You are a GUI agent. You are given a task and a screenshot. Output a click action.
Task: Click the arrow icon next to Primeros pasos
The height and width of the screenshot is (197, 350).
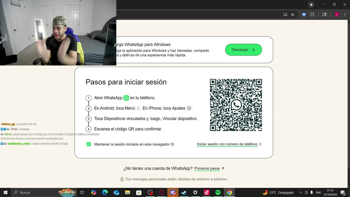(x=223, y=169)
